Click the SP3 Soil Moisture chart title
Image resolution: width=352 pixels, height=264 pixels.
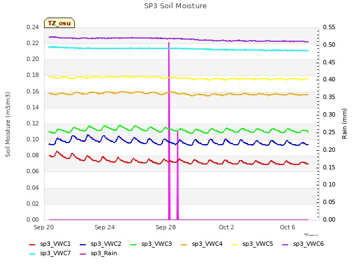(175, 6)
